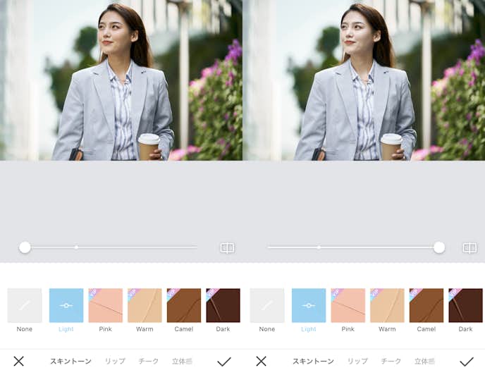Image resolution: width=485 pixels, height=382 pixels.
Task: Tap the woman's photo preview in right panel
Action: 364,80
